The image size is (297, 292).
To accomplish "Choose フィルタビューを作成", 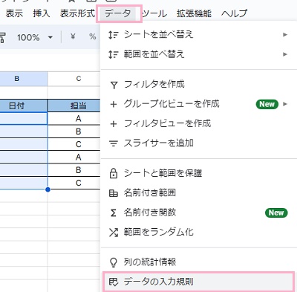I will (198, 124).
